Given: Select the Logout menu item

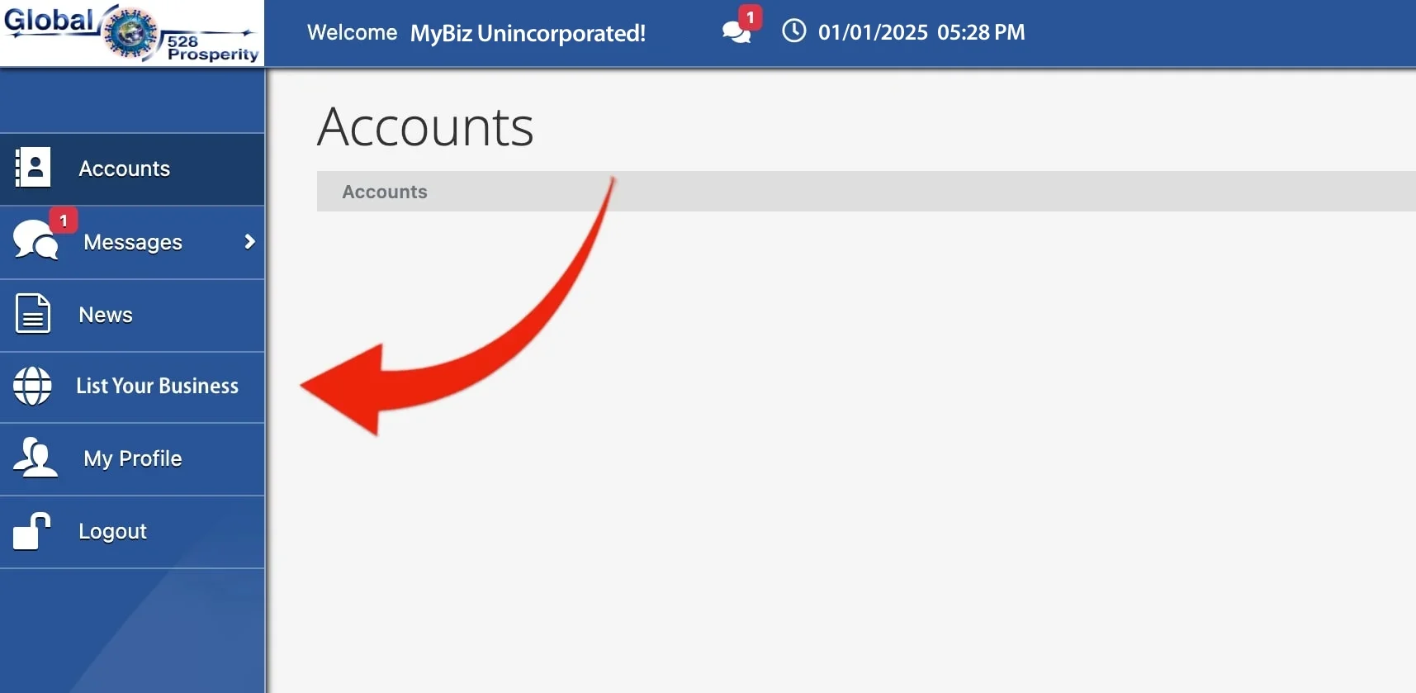Looking at the screenshot, I should point(132,532).
